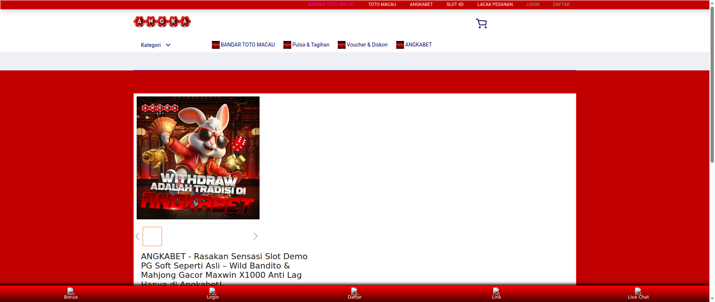The width and height of the screenshot is (715, 302).
Task: Click the icon beside Pulsa & Tagihan
Action: [x=287, y=45]
